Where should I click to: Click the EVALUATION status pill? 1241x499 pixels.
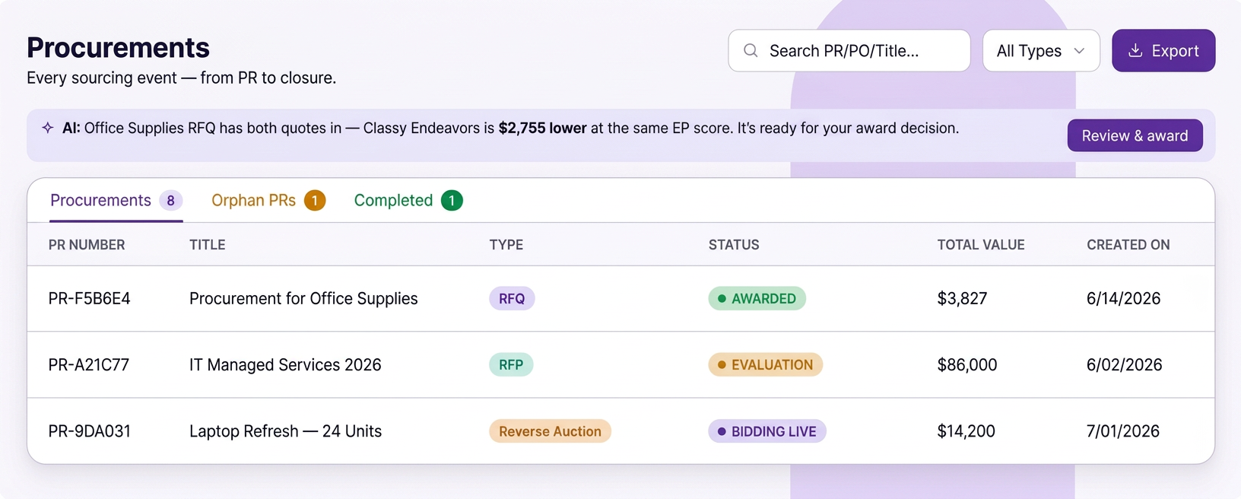coord(765,364)
